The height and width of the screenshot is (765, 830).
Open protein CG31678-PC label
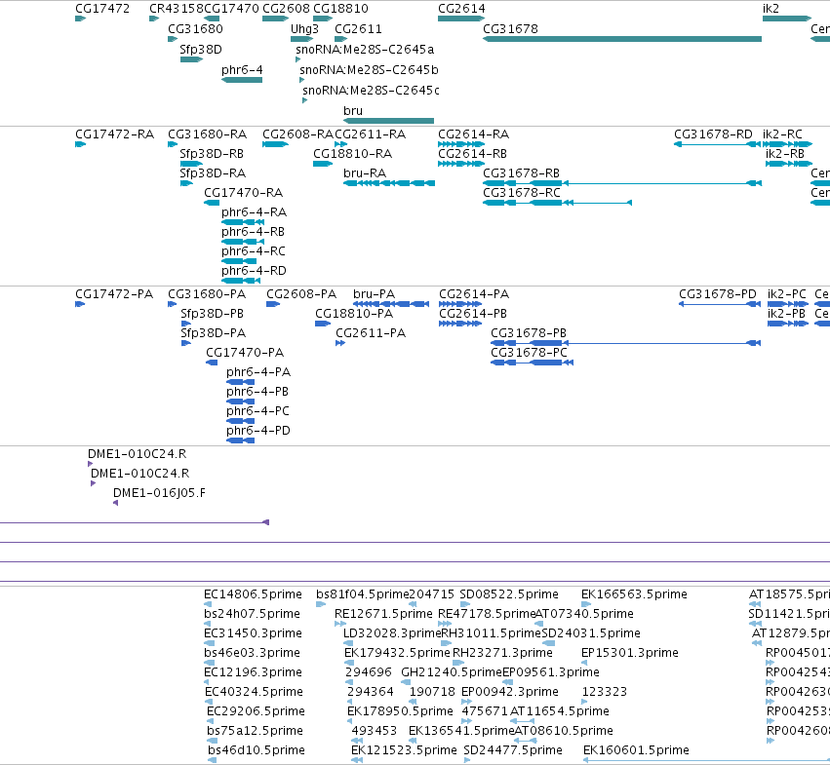[x=529, y=353]
